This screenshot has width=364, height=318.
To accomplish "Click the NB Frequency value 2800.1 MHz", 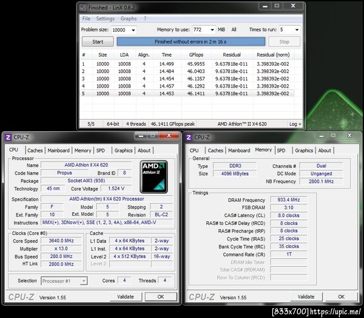I will click(321, 181).
